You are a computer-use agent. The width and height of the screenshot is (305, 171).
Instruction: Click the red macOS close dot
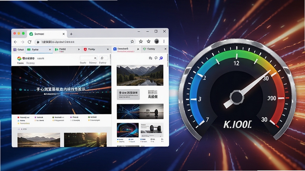pyautogui.click(x=14, y=33)
